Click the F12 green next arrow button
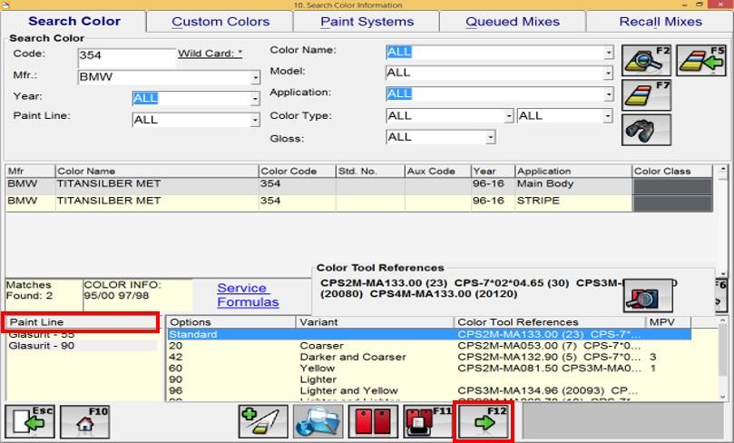The width and height of the screenshot is (734, 443). pos(483,422)
